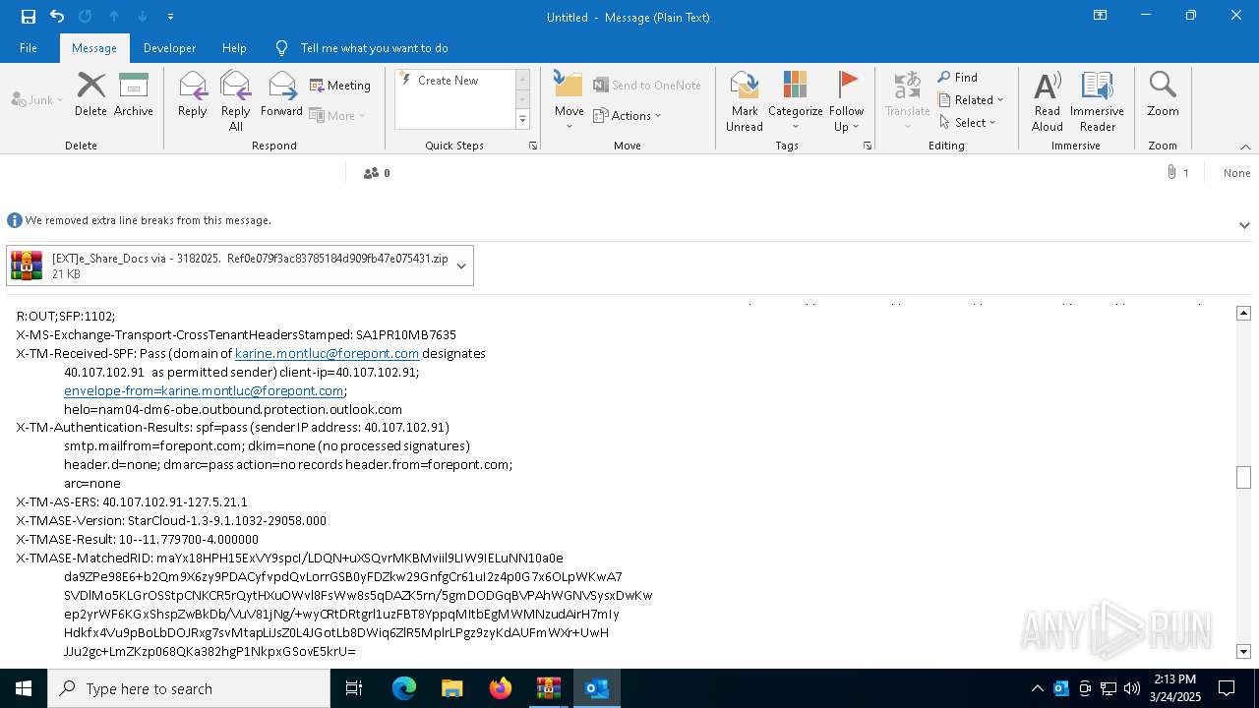Expand the message header chevron
The width and height of the screenshot is (1259, 708).
[1244, 225]
